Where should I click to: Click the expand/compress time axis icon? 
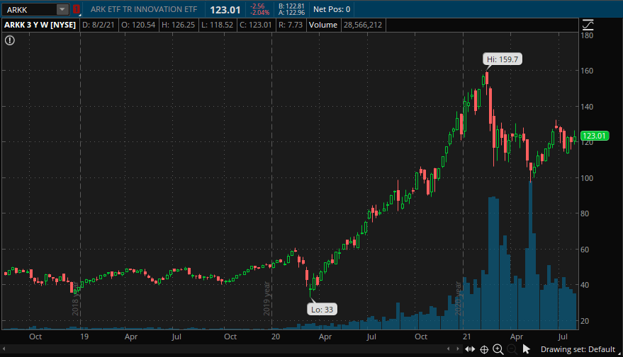(470, 349)
